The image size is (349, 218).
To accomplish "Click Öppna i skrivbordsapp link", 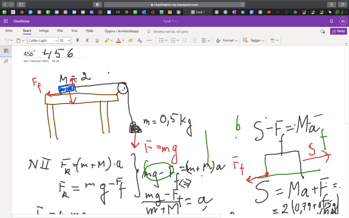I will 121,31.
